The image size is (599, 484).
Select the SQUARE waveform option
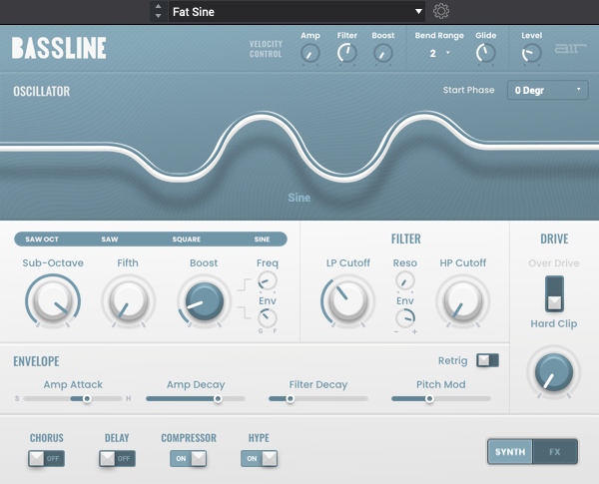coord(186,240)
